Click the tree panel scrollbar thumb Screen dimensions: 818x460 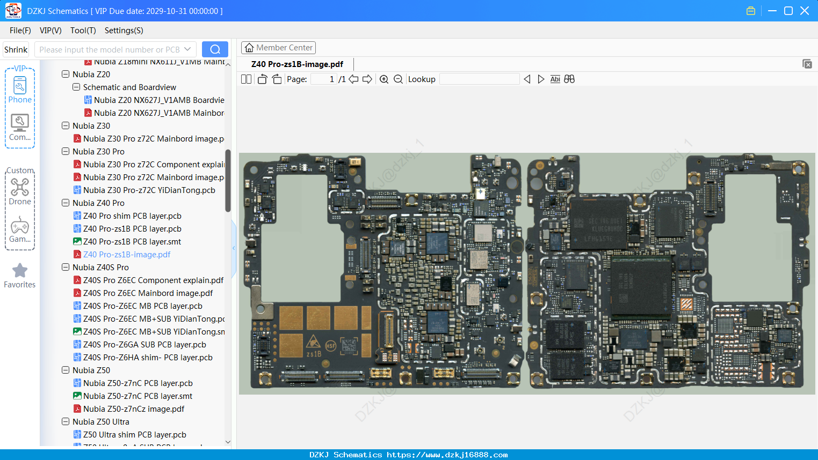[x=228, y=180]
